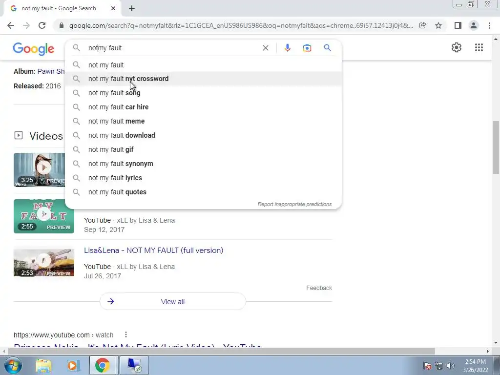This screenshot has height=375, width=500.
Task: Reload the current Google Search page
Action: [42, 25]
